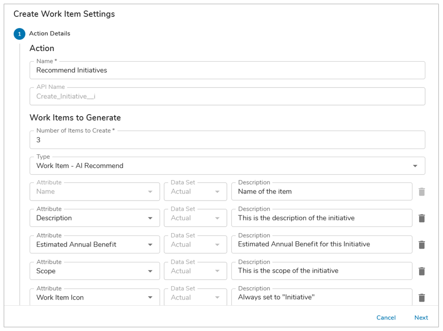Click the step 1 Action Details circle
This screenshot has height=331, width=443.
tap(20, 34)
